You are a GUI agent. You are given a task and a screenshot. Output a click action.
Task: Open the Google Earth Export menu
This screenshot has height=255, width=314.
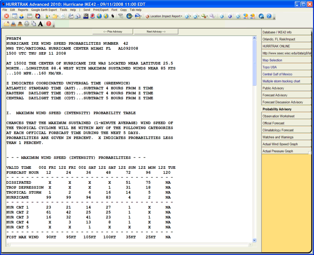pos(44,9)
